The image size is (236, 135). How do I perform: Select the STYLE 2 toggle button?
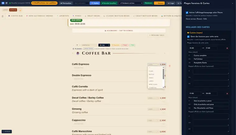click(13, 10)
